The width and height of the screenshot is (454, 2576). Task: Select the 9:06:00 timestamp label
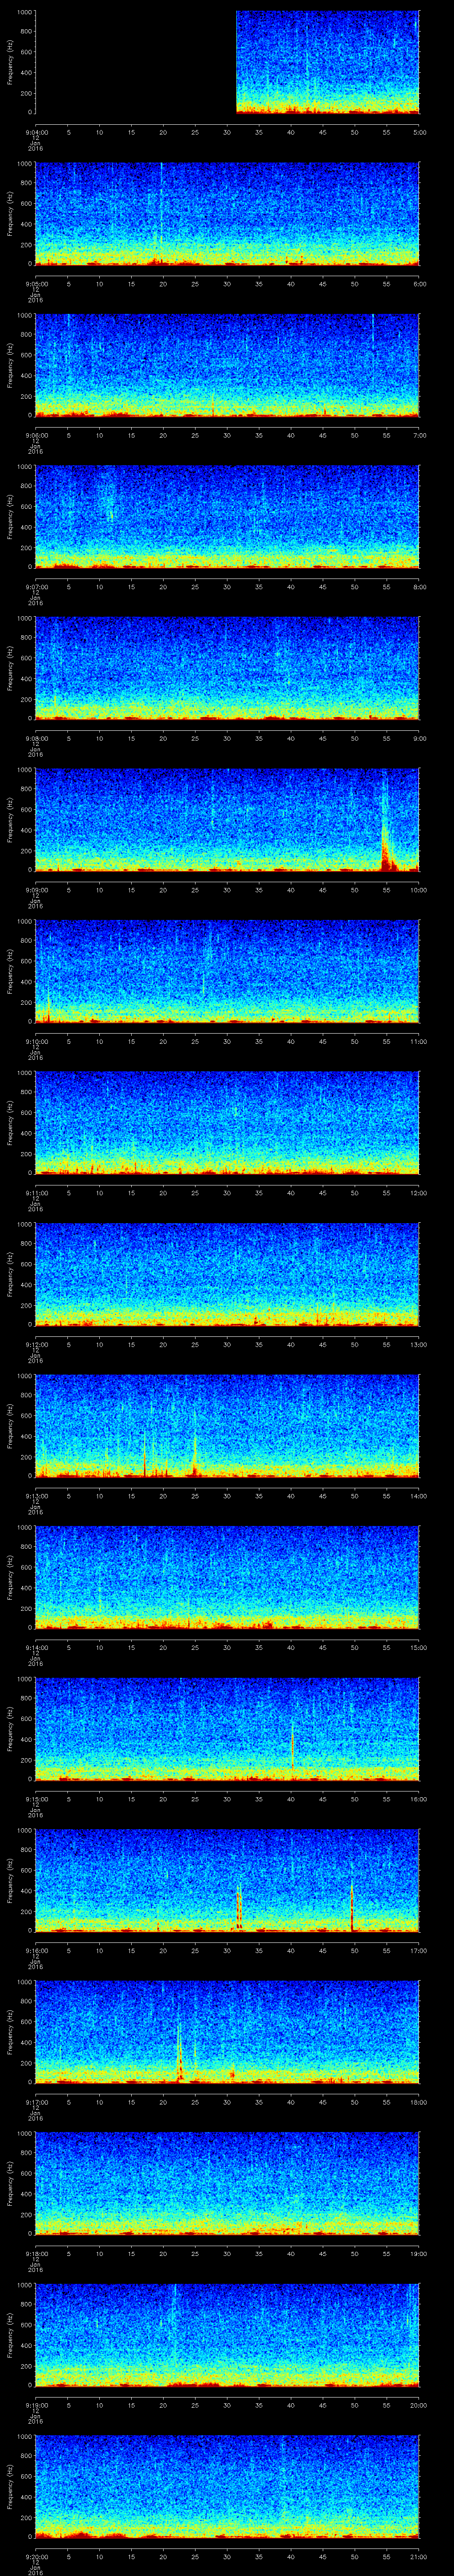pyautogui.click(x=36, y=435)
